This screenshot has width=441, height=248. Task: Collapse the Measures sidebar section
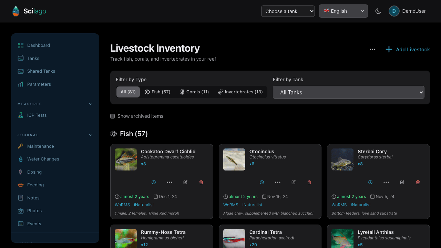(91, 104)
